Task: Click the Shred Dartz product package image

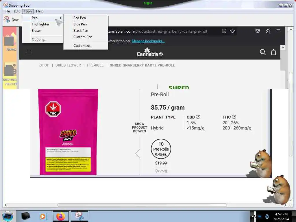Action: point(68,132)
